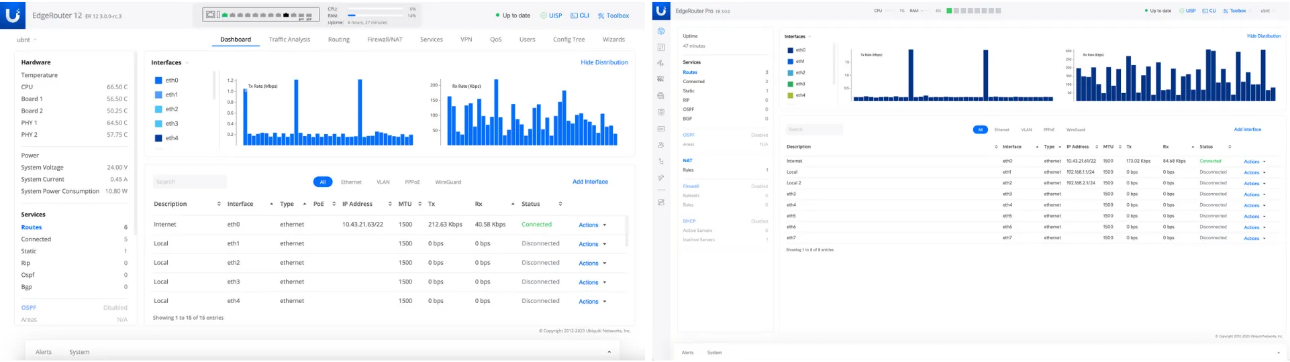Screen dimensions: 1290x362
Task: Open Actions dropdown for Local 2 in EdgeRouter Pro
Action: pos(1254,184)
